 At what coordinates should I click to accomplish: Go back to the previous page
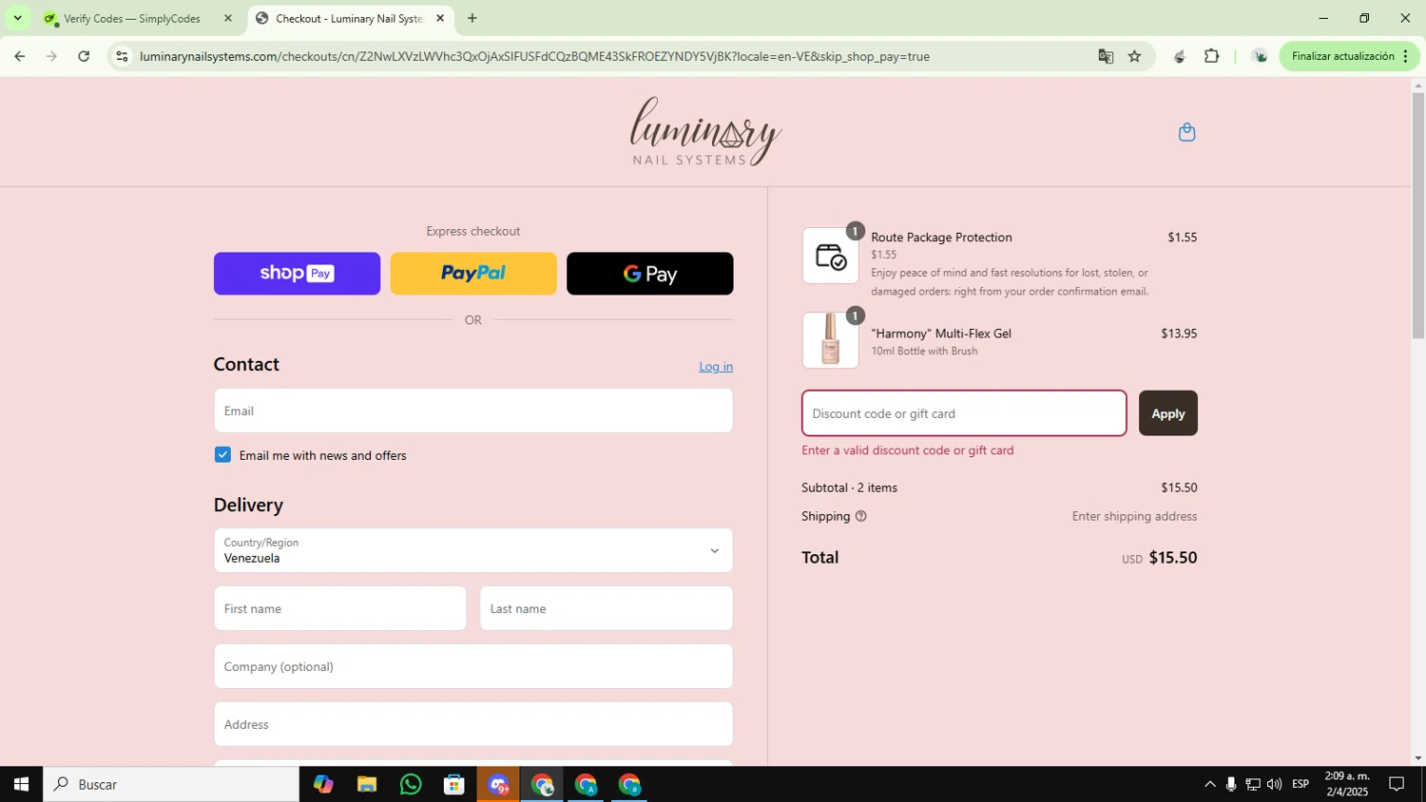click(x=19, y=56)
